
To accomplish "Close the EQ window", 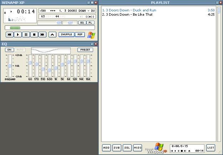I will click(96, 44).
